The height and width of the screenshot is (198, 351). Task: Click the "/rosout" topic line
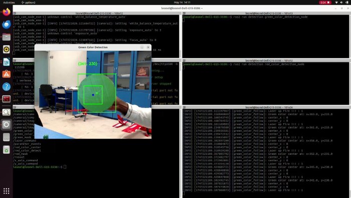(19, 157)
